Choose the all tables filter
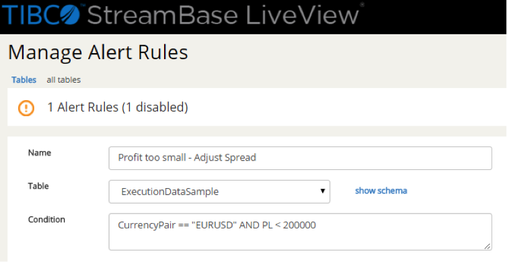 pos(64,80)
